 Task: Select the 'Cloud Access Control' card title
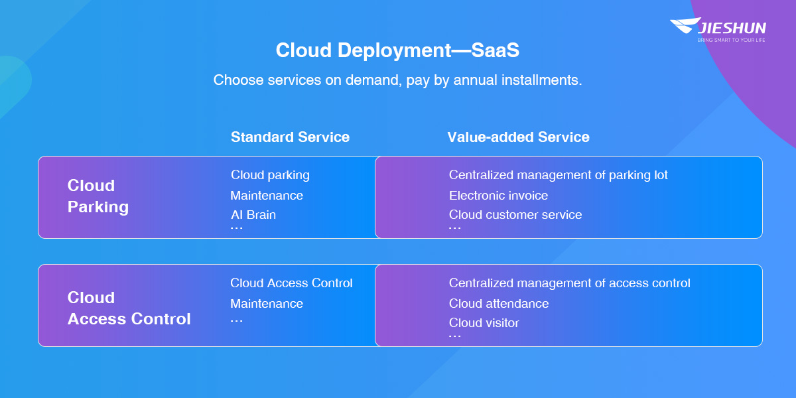129,308
